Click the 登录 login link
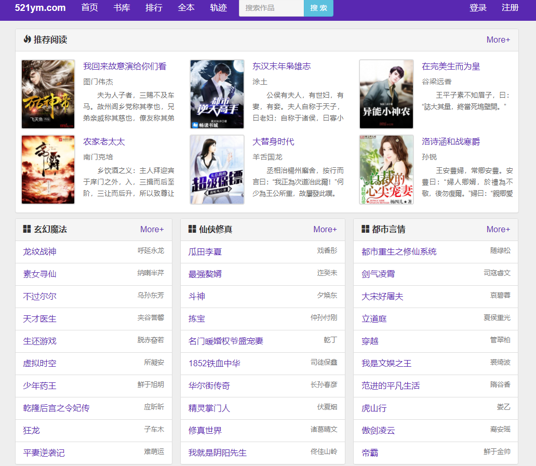 click(478, 7)
